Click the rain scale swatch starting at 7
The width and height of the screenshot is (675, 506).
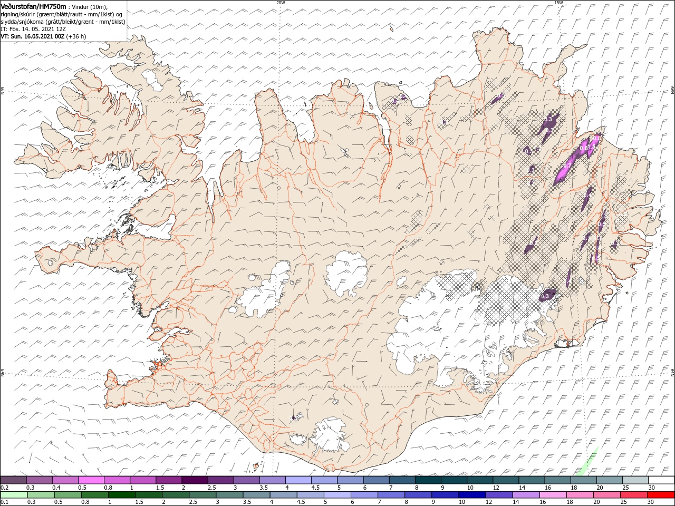coord(391,495)
